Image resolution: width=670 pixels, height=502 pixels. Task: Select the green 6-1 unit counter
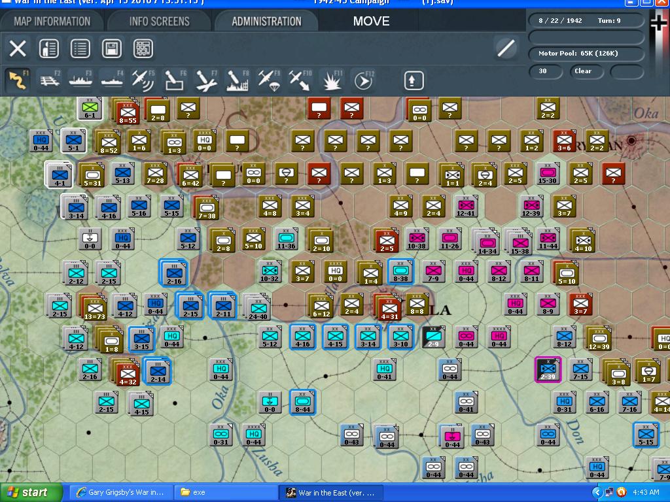90,109
